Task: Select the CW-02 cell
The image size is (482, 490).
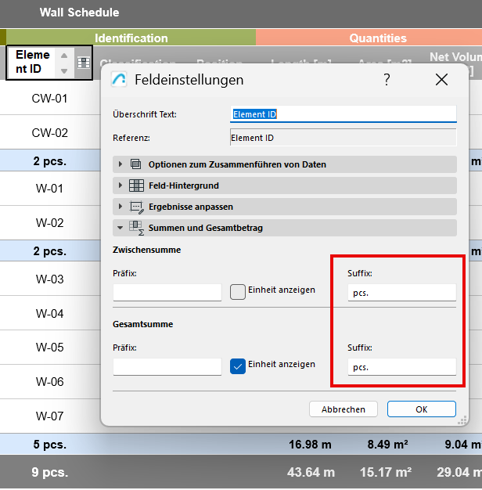Action: pos(49,132)
